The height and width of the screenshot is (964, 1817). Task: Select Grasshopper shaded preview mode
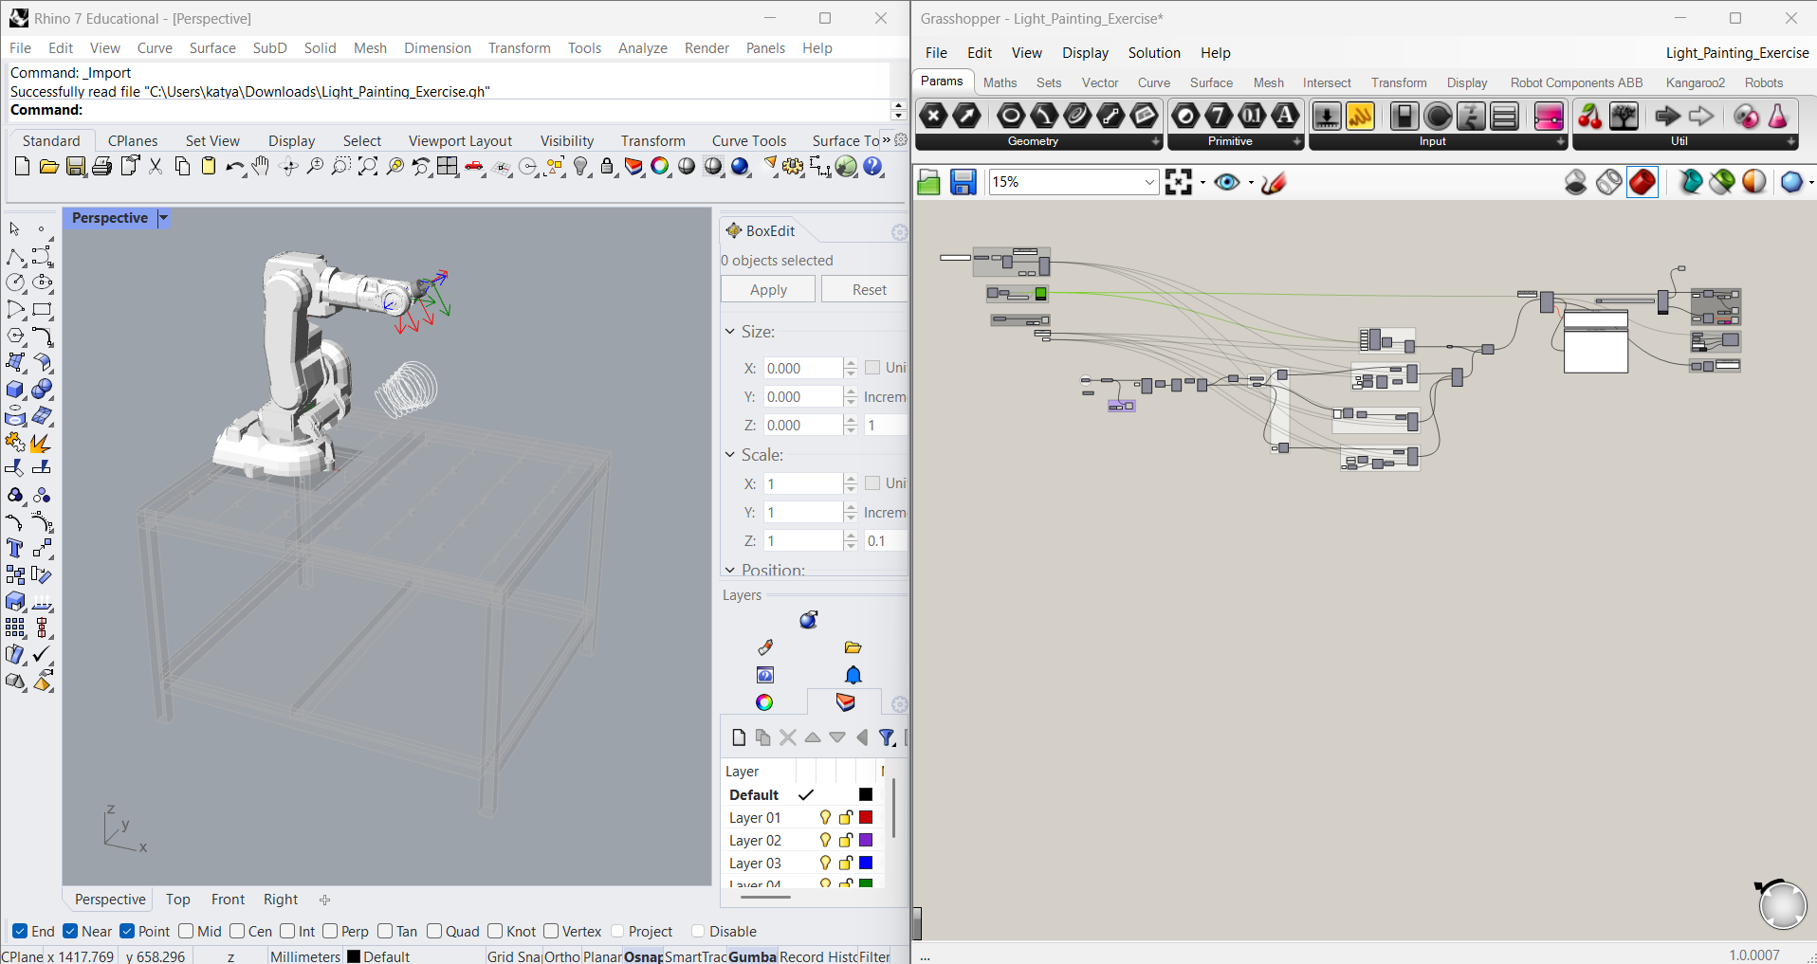pos(1643,182)
